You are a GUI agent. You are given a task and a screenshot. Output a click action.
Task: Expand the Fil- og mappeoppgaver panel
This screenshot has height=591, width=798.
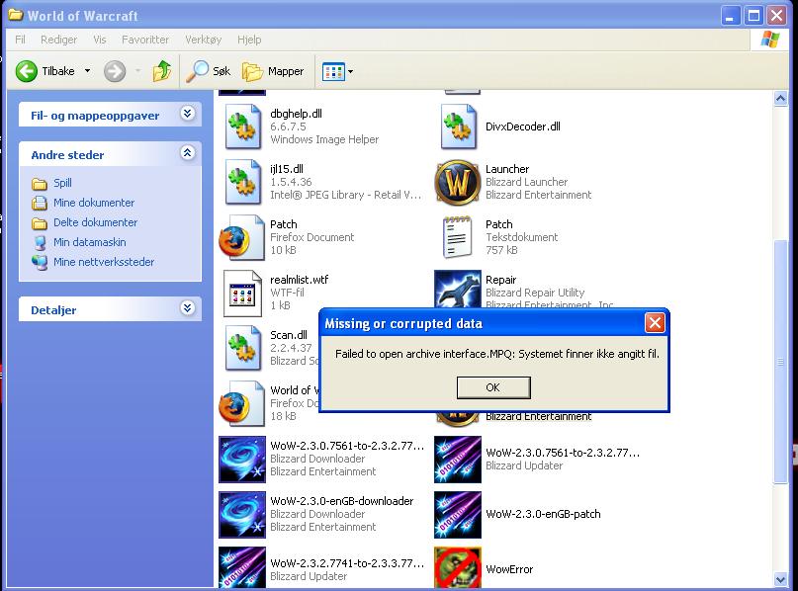187,114
